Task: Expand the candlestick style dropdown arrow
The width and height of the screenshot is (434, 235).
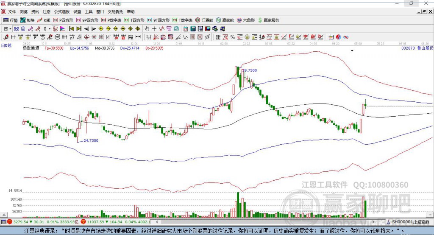Action: (50, 29)
